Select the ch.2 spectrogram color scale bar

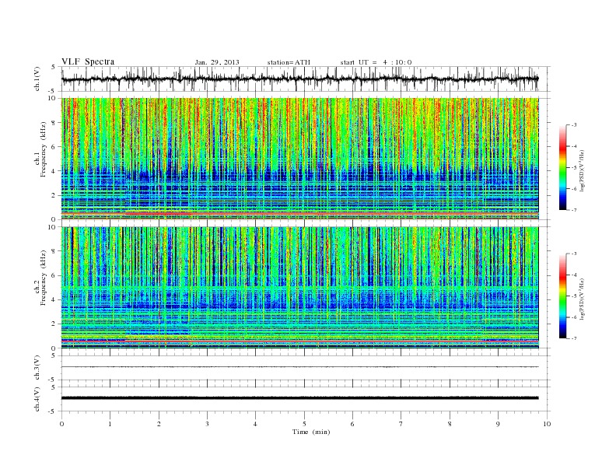click(x=562, y=296)
